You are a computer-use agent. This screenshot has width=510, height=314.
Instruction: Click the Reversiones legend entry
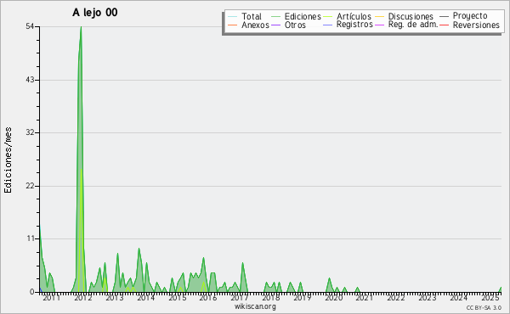[x=469, y=25]
